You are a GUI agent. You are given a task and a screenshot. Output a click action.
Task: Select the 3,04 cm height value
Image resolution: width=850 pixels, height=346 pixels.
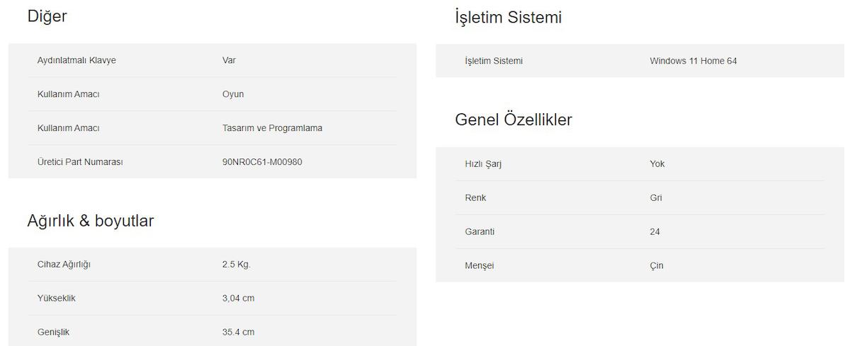238,299
